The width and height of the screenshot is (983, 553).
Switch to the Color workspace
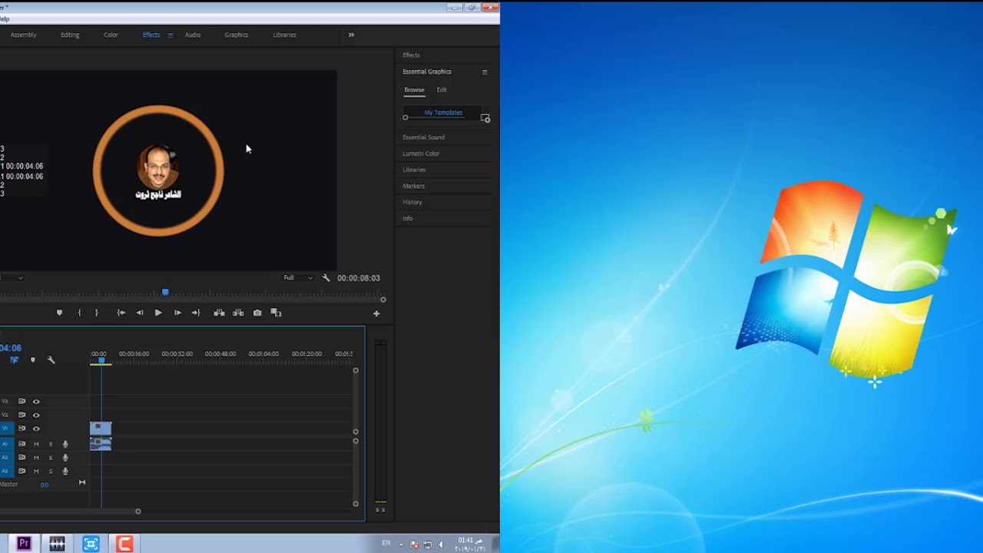[x=111, y=35]
